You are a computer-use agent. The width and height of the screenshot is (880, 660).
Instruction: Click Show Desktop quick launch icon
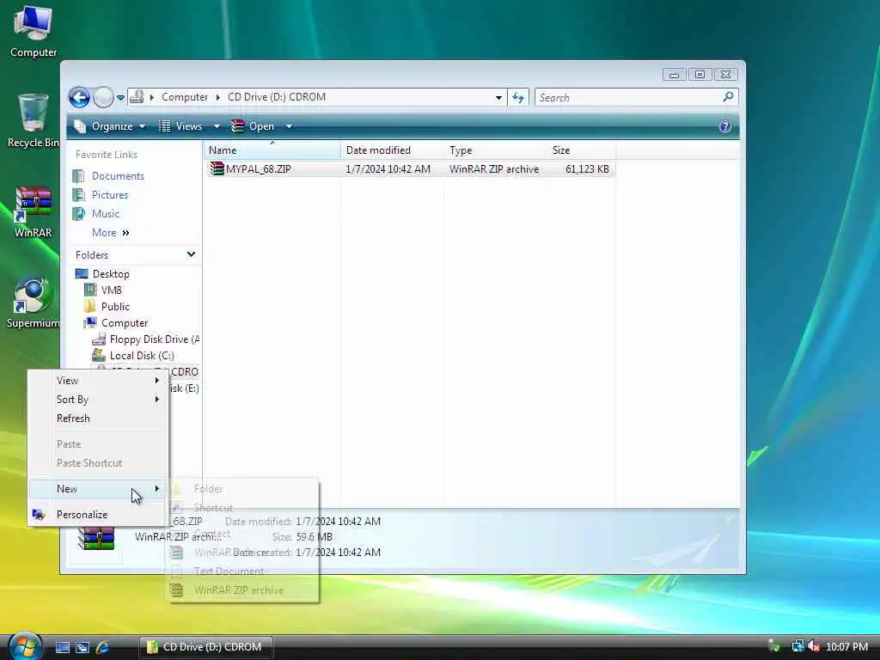click(62, 647)
